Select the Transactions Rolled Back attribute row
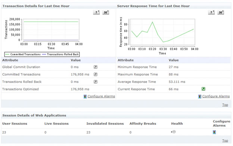The image size is (233, 146). [x=59, y=82]
